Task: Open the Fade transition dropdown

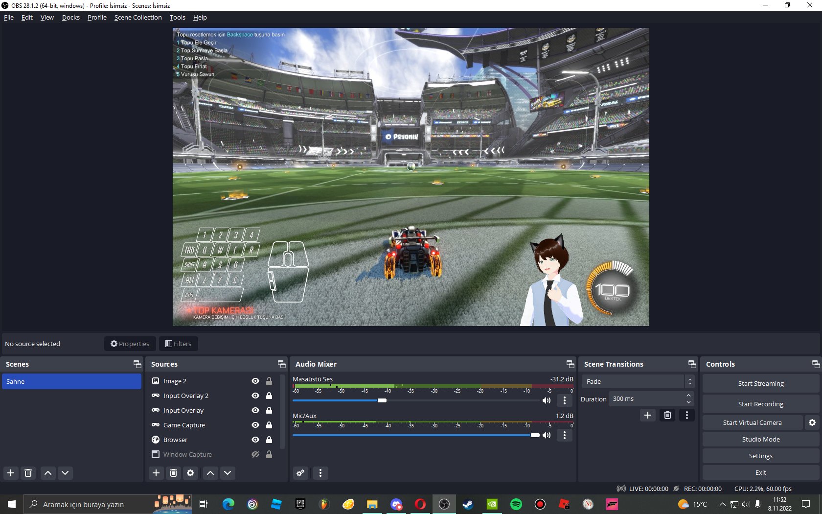Action: (638, 381)
